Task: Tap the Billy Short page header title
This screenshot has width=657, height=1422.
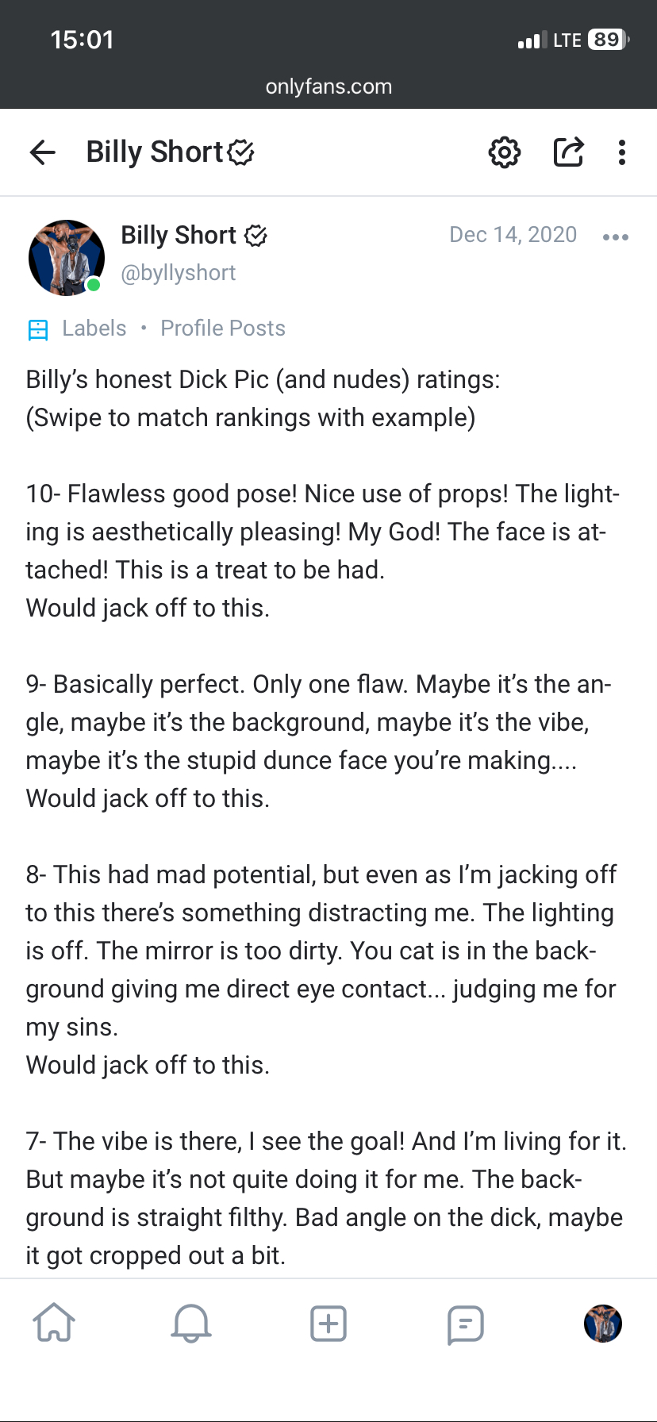Action: point(155,152)
